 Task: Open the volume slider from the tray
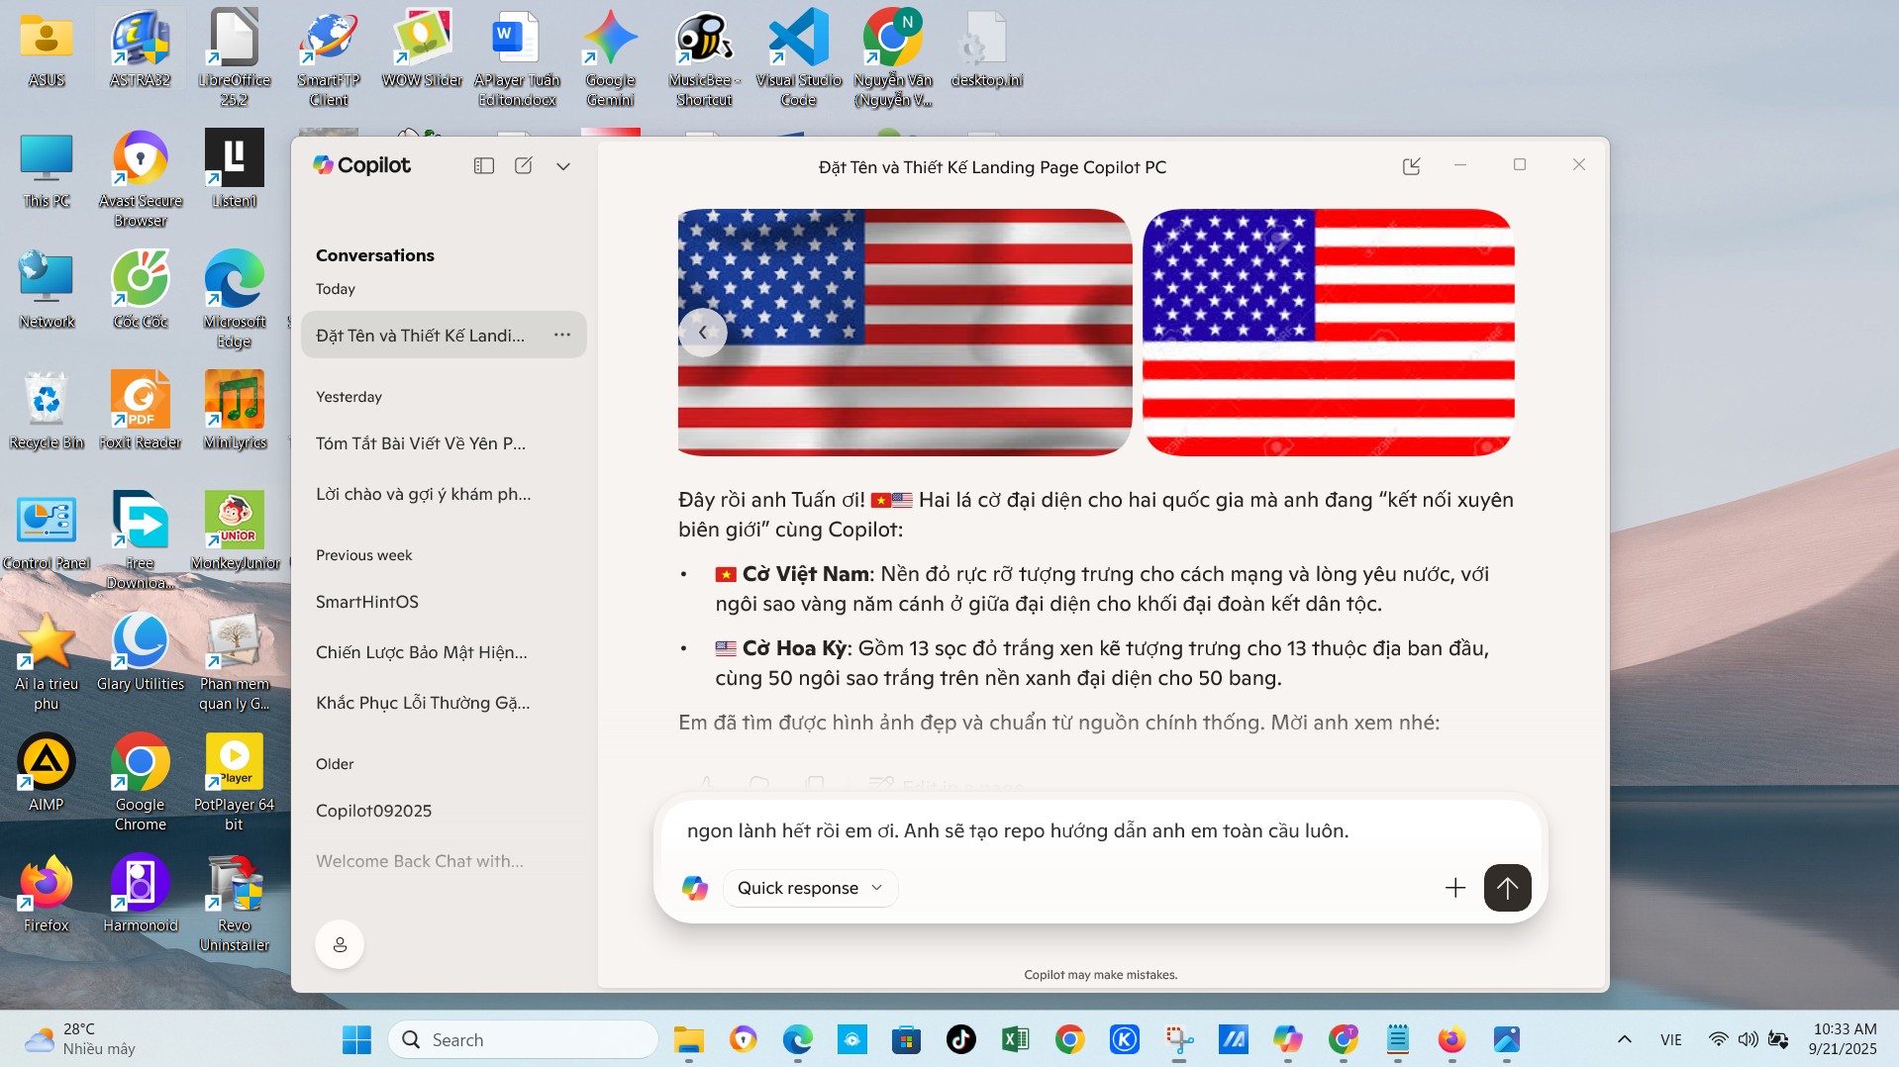pyautogui.click(x=1747, y=1038)
